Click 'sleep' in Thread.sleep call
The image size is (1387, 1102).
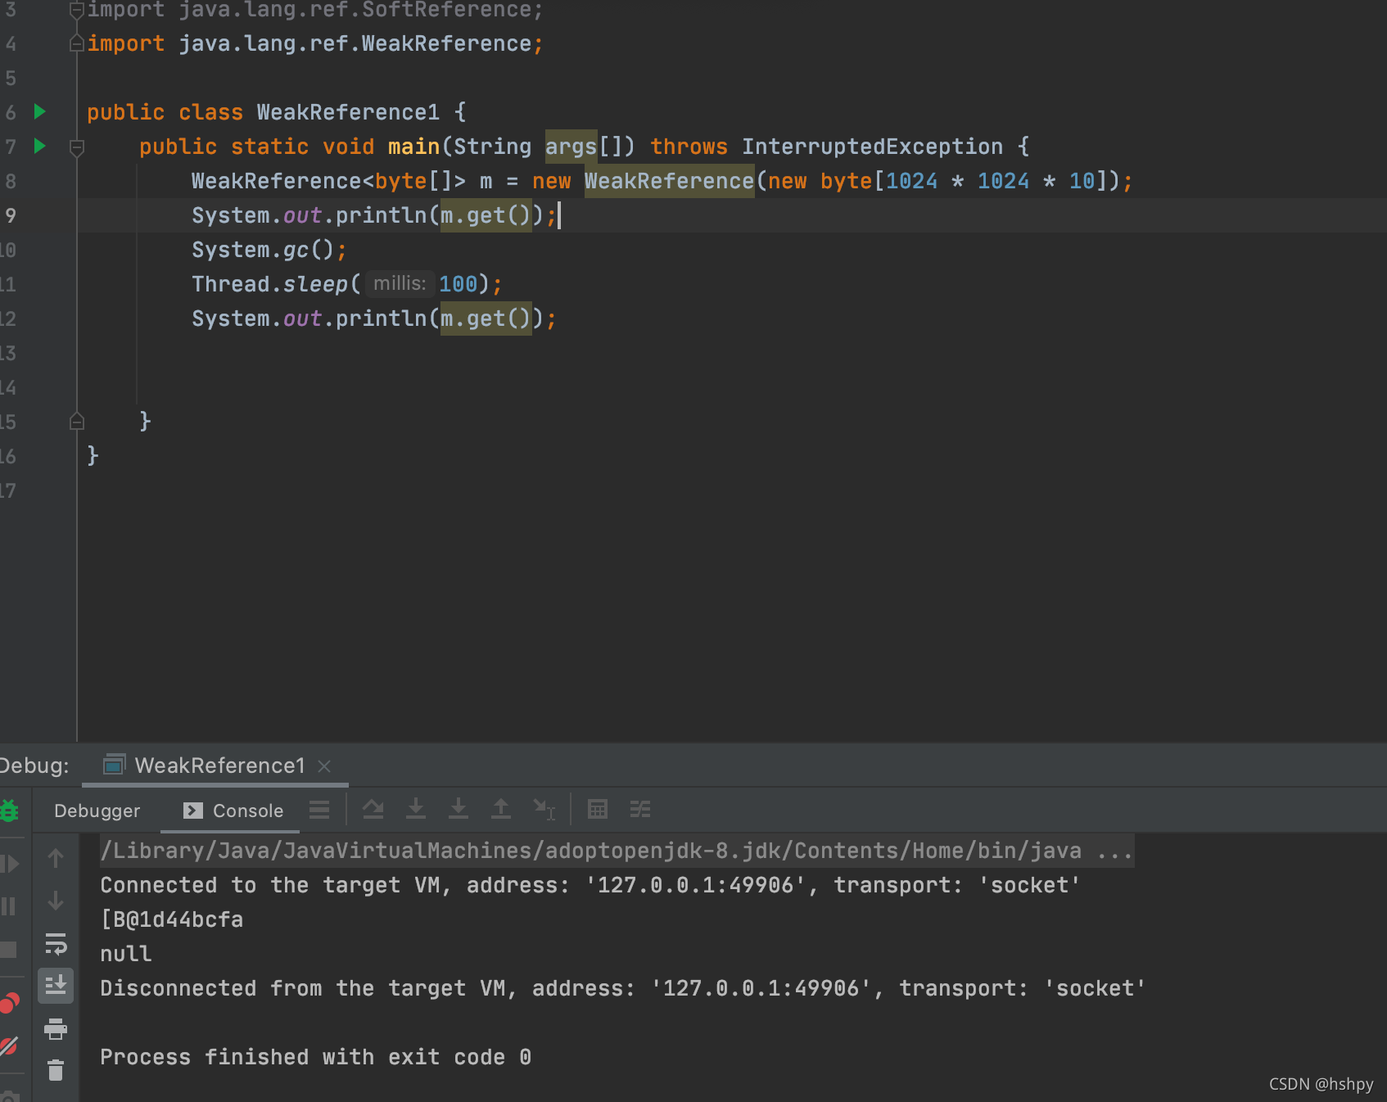[x=315, y=284]
